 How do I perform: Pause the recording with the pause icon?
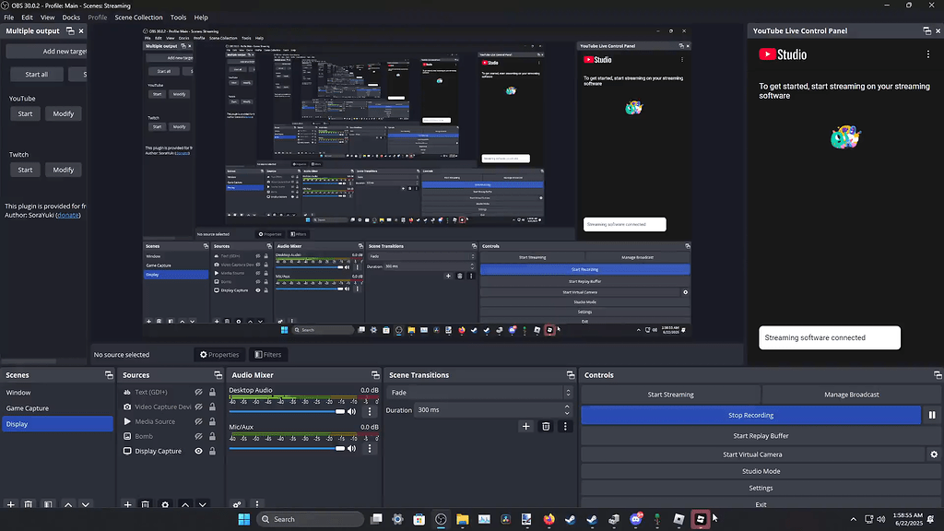click(x=931, y=415)
